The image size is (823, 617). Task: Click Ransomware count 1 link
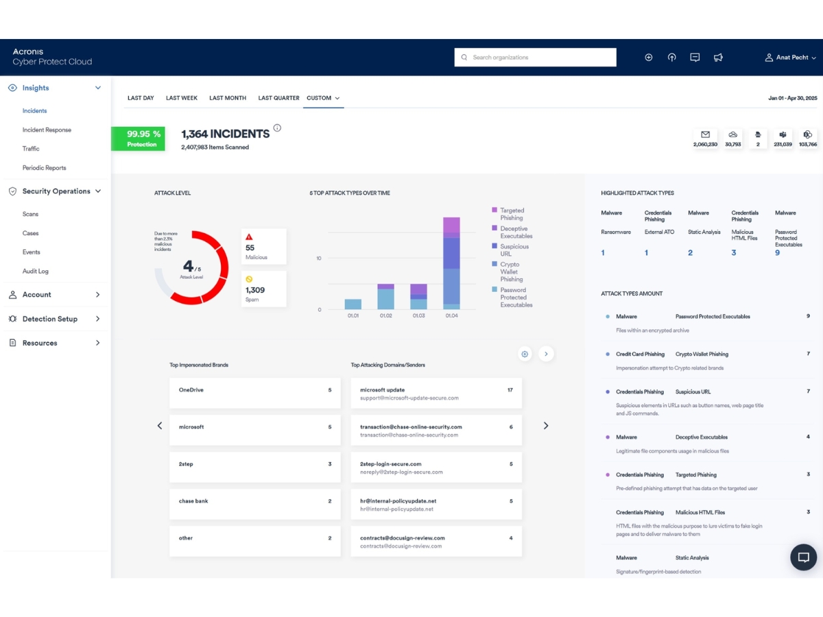603,253
